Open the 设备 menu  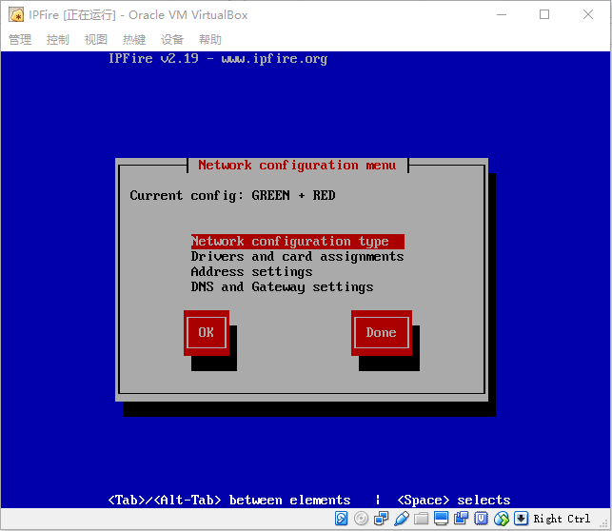pos(172,39)
